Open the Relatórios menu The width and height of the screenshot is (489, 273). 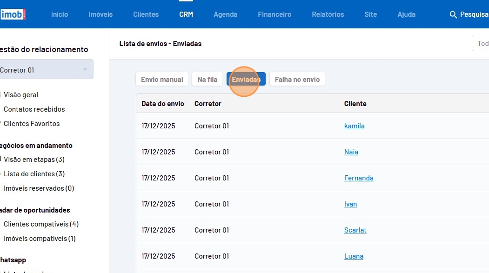[328, 14]
